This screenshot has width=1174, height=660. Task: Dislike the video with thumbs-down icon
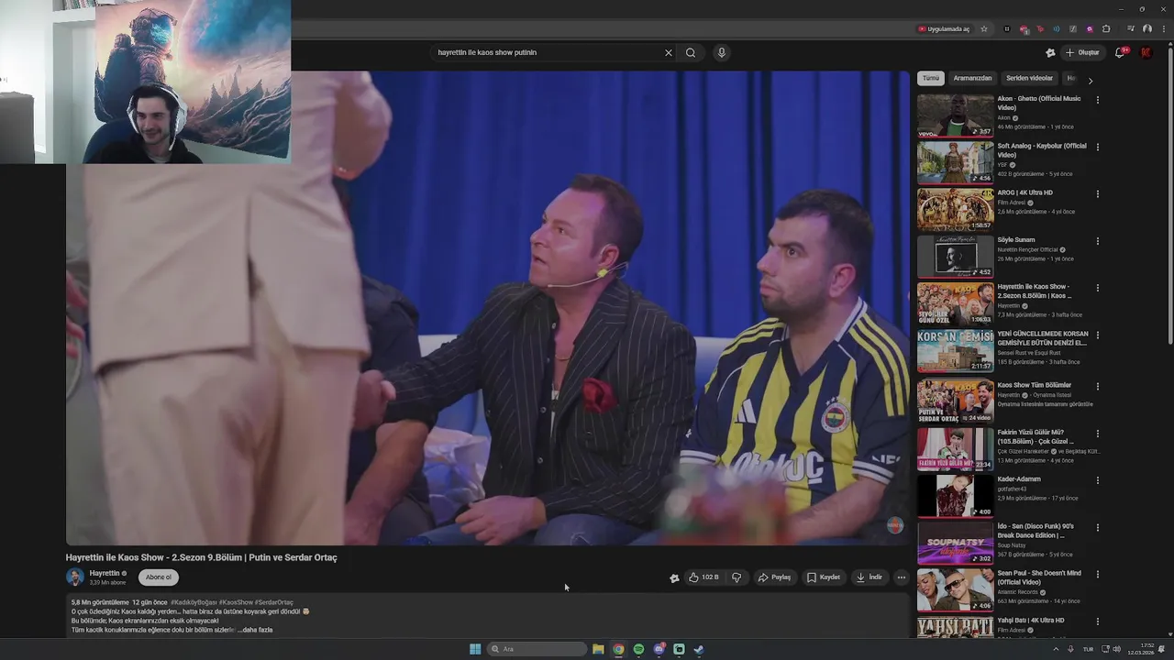point(737,577)
